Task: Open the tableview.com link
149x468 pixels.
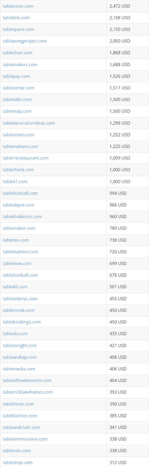Action: coord(17,263)
